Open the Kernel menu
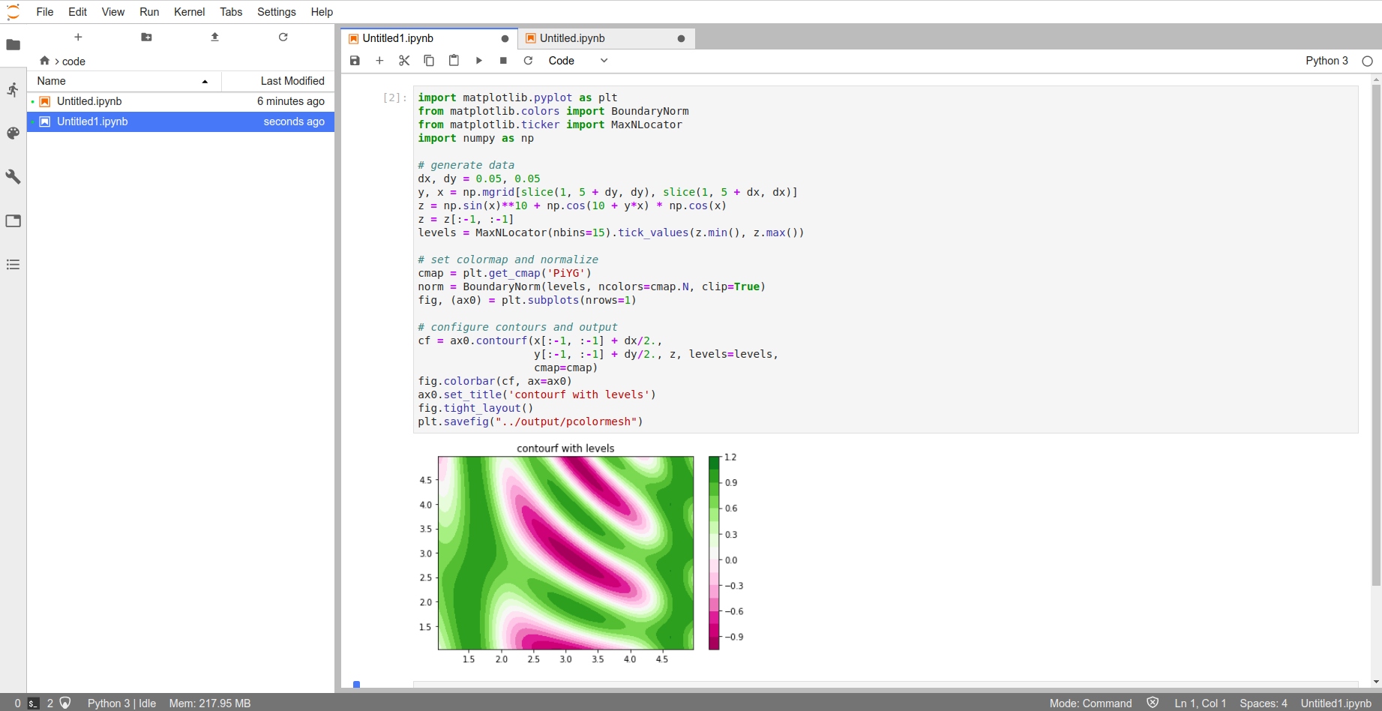The image size is (1382, 711). [189, 12]
